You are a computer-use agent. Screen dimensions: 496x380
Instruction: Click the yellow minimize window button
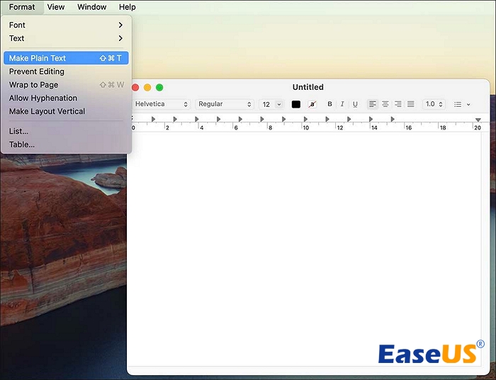click(147, 87)
